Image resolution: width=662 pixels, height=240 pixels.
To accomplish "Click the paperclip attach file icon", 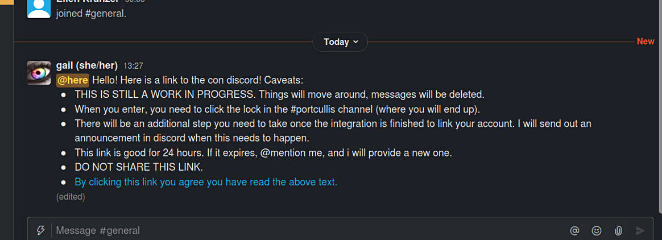I will pos(618,230).
